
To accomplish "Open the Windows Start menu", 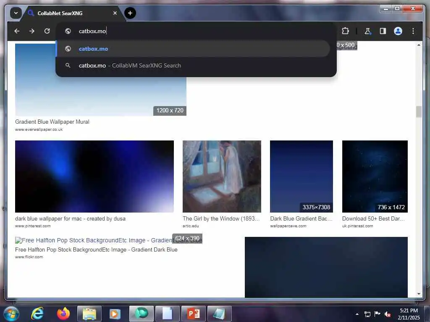I will [x=11, y=314].
